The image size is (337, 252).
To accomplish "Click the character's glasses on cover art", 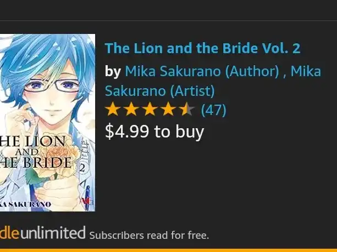I will coord(52,85).
